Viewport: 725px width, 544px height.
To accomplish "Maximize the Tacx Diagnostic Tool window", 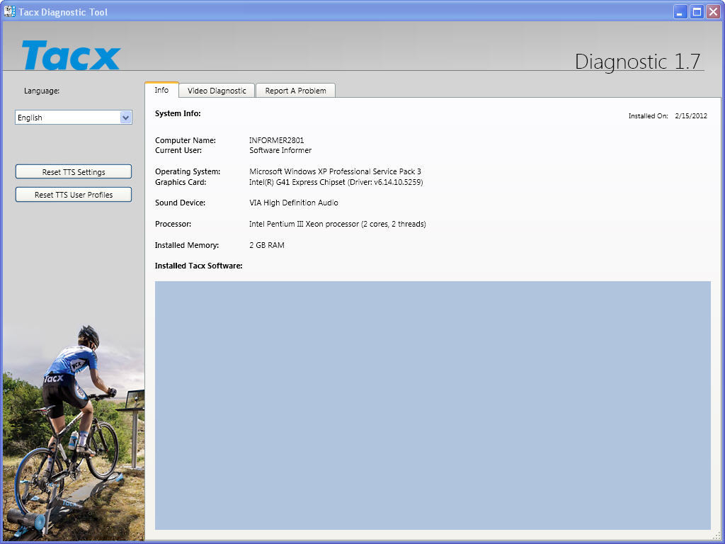I will [697, 12].
